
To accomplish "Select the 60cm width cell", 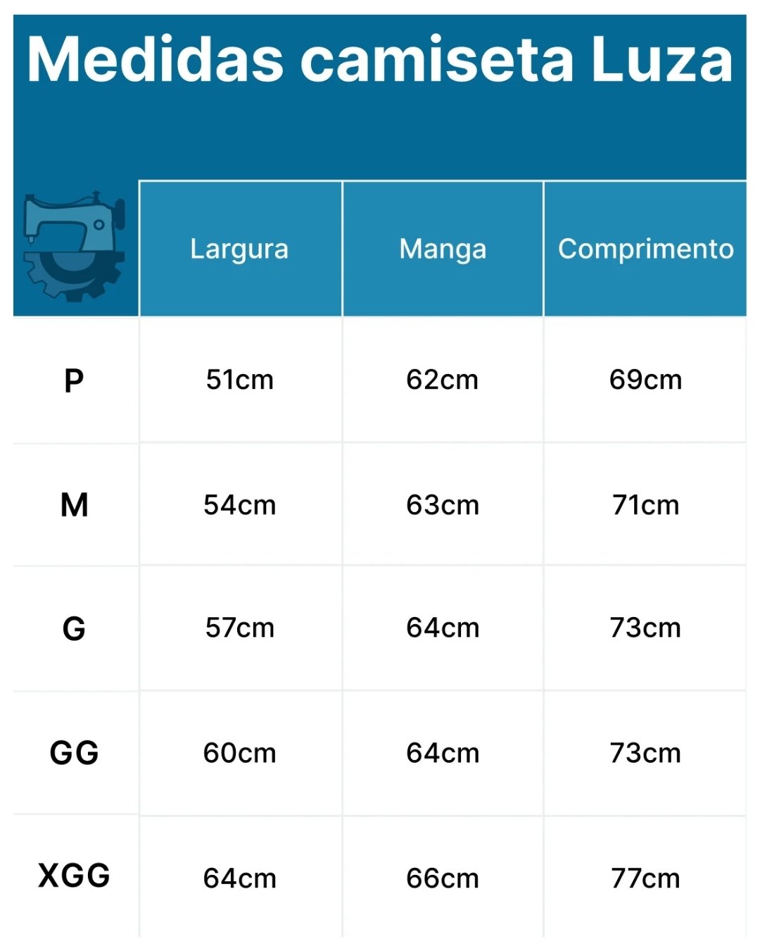I will [239, 753].
